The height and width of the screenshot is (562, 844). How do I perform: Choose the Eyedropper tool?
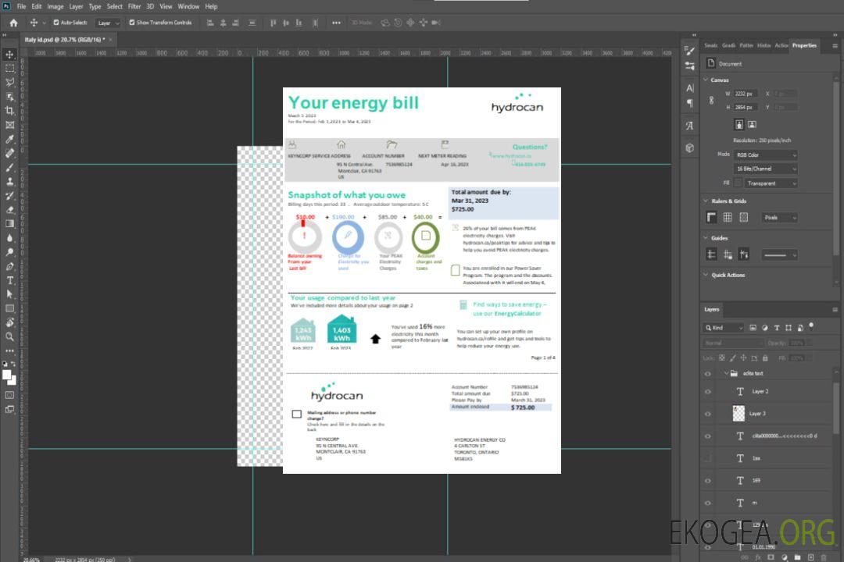tap(9, 139)
